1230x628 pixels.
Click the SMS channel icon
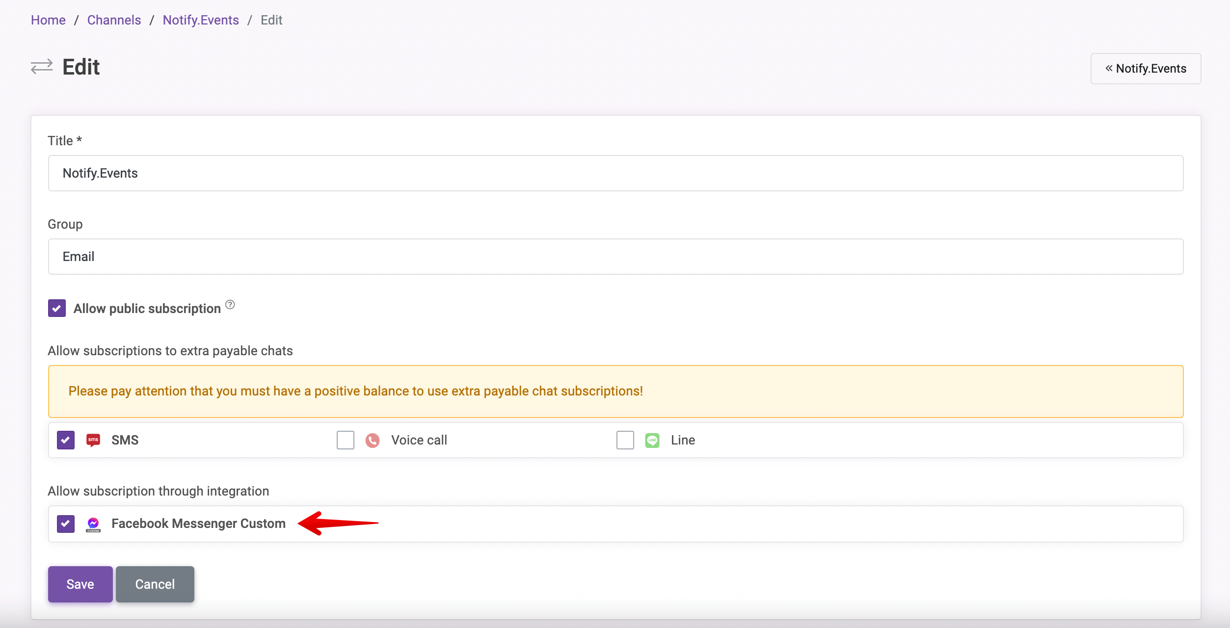coord(94,439)
